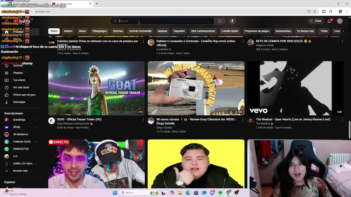Select the Maletas filter chip
Screen dimensions: 351x197
(x=163, y=31)
